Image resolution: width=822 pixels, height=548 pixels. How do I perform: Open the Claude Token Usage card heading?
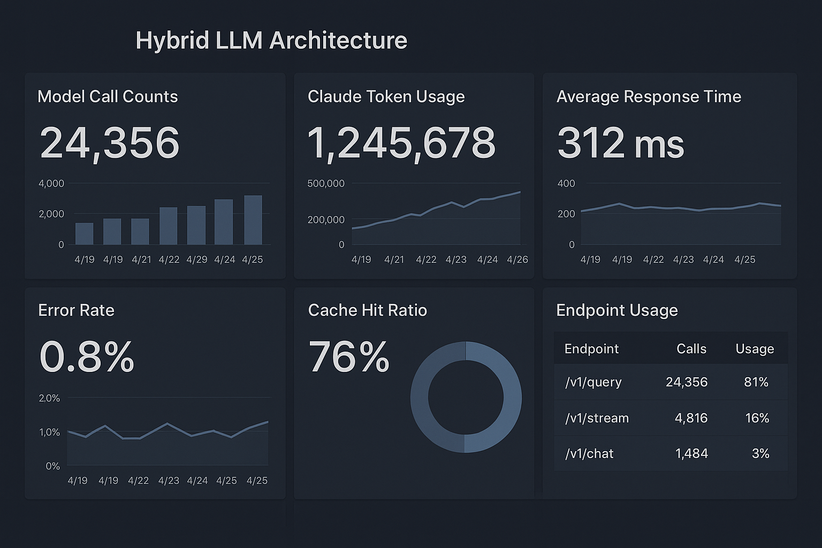coord(386,96)
